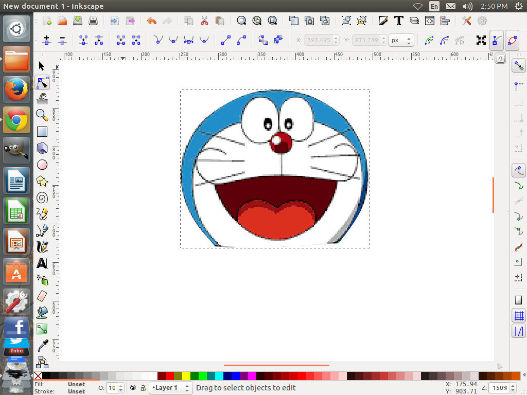
Task: Toggle snap to grids
Action: tap(519, 316)
